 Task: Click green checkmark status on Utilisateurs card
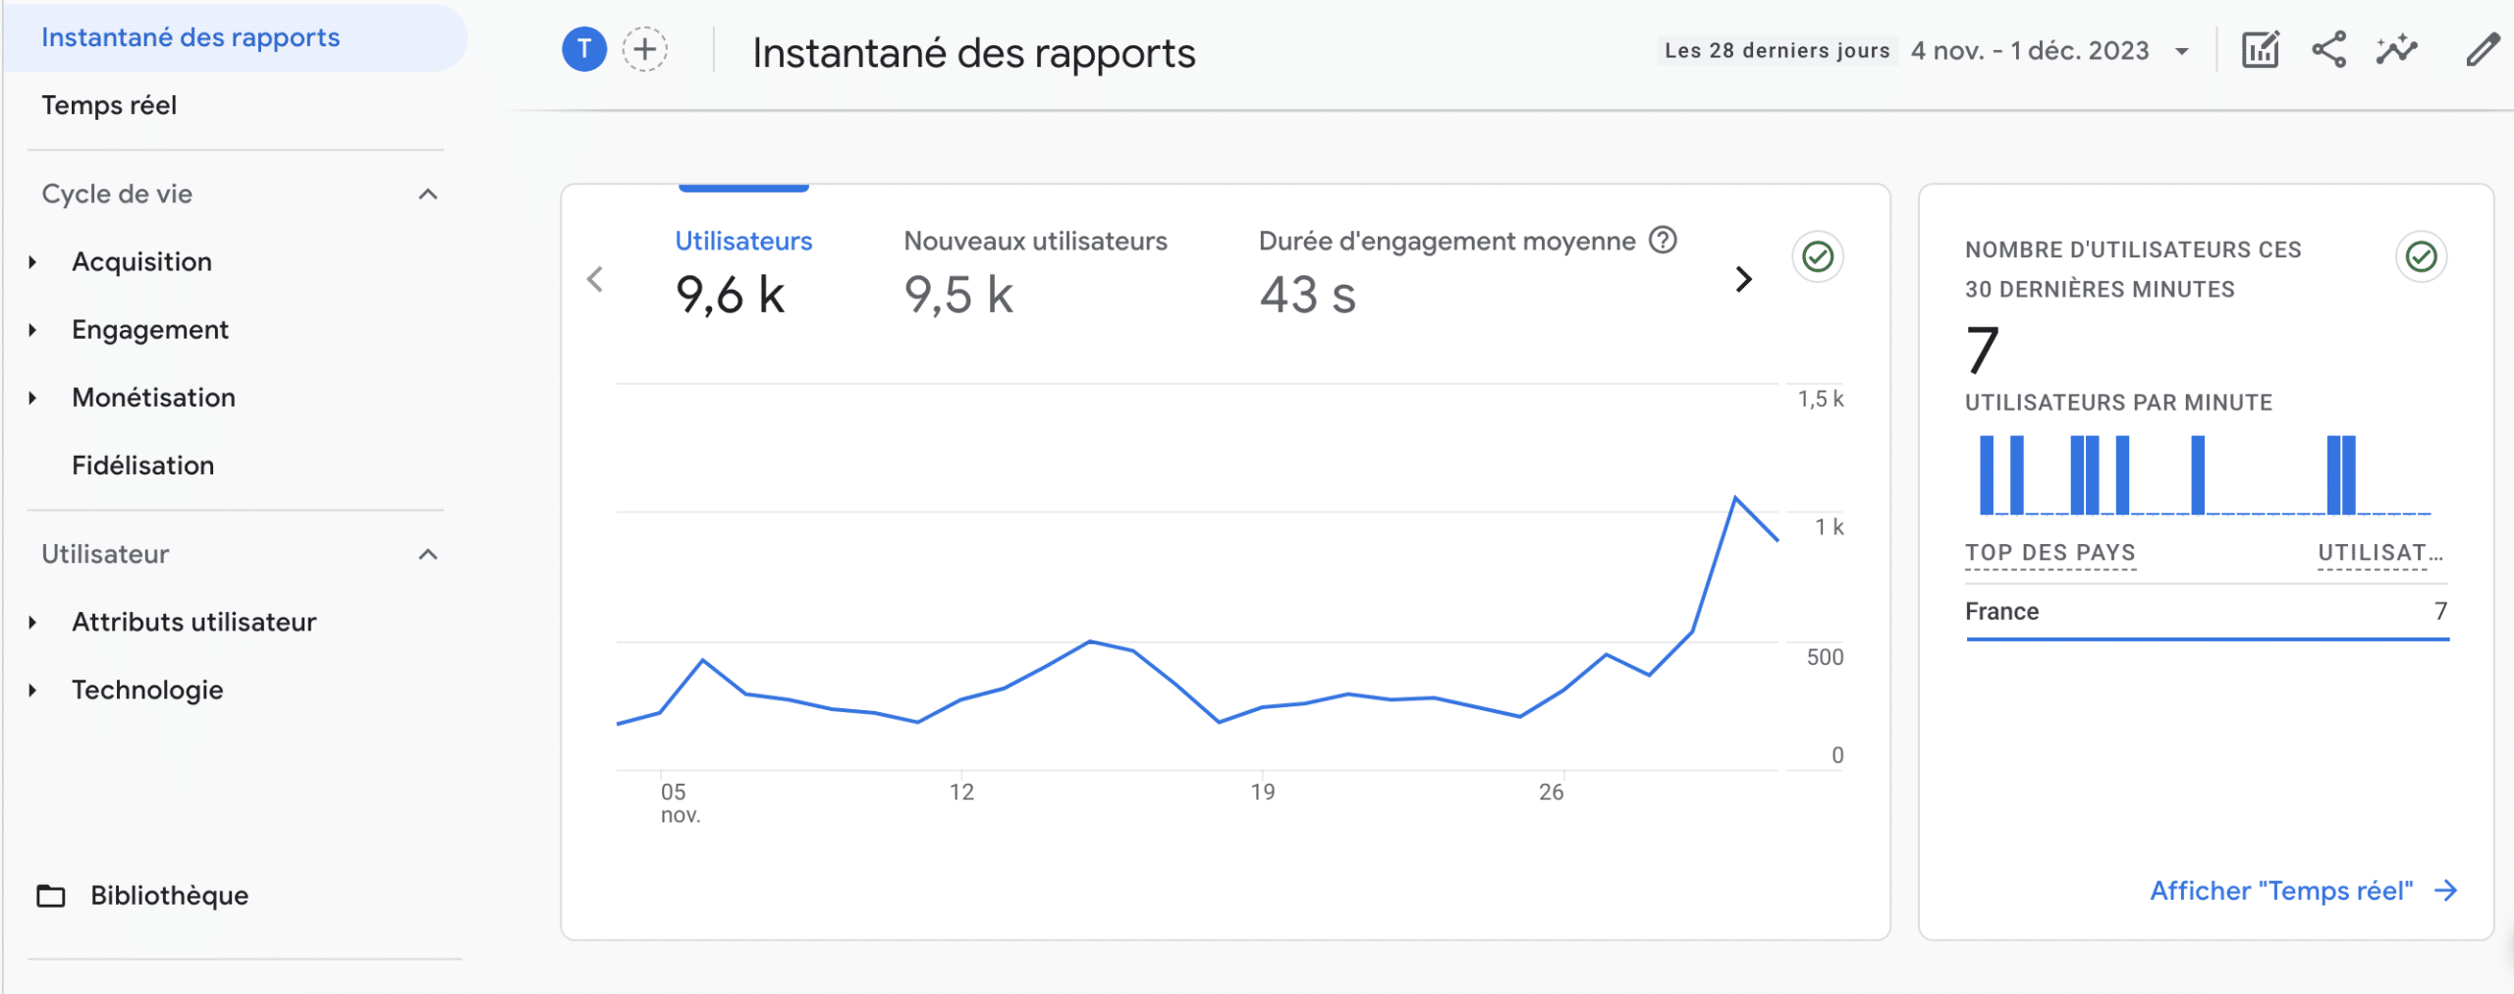(x=1818, y=257)
